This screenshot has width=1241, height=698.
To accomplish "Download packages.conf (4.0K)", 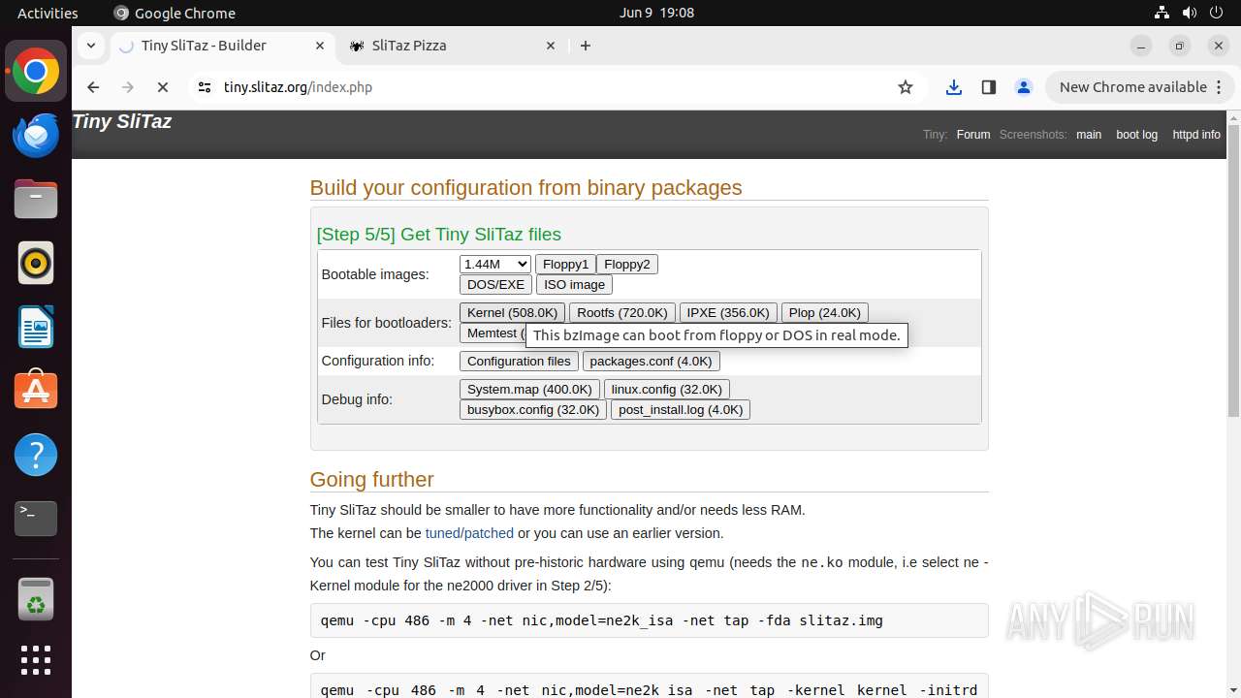I will [x=651, y=361].
